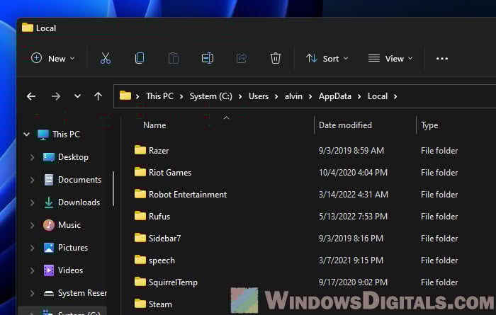This screenshot has height=315, width=496.
Task: Click the Robot Entertainment folder icon
Action: 140,194
